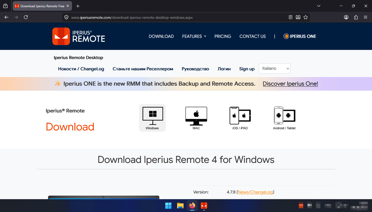372x212 pixels.
Task: Open the tab overview icon at top-left
Action: tap(5, 6)
